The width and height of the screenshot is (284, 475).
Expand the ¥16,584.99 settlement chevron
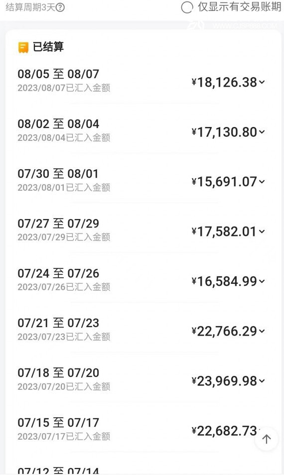pos(262,281)
